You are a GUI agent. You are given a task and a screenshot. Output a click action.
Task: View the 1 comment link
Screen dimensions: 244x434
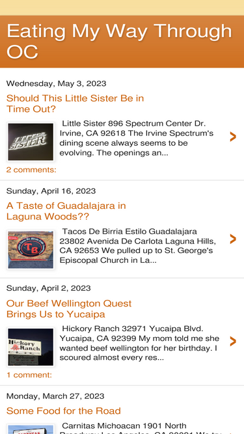click(29, 375)
